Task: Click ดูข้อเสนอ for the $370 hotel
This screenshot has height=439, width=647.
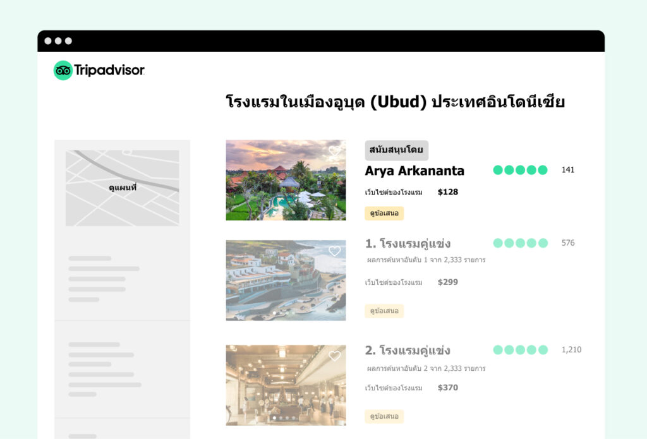Action: 384,416
